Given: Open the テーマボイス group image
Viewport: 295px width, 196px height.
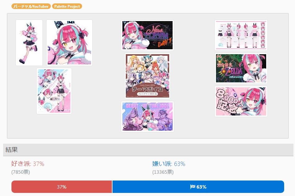Looking at the screenshot, I should click(x=147, y=76).
